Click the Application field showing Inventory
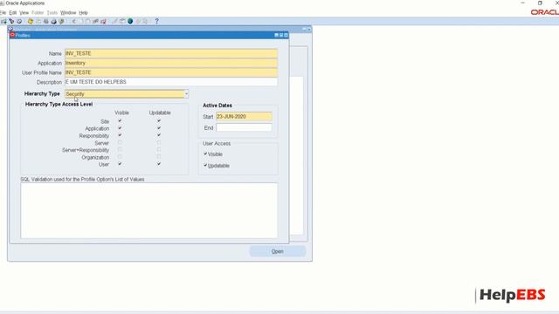The width and height of the screenshot is (559, 314). point(171,63)
